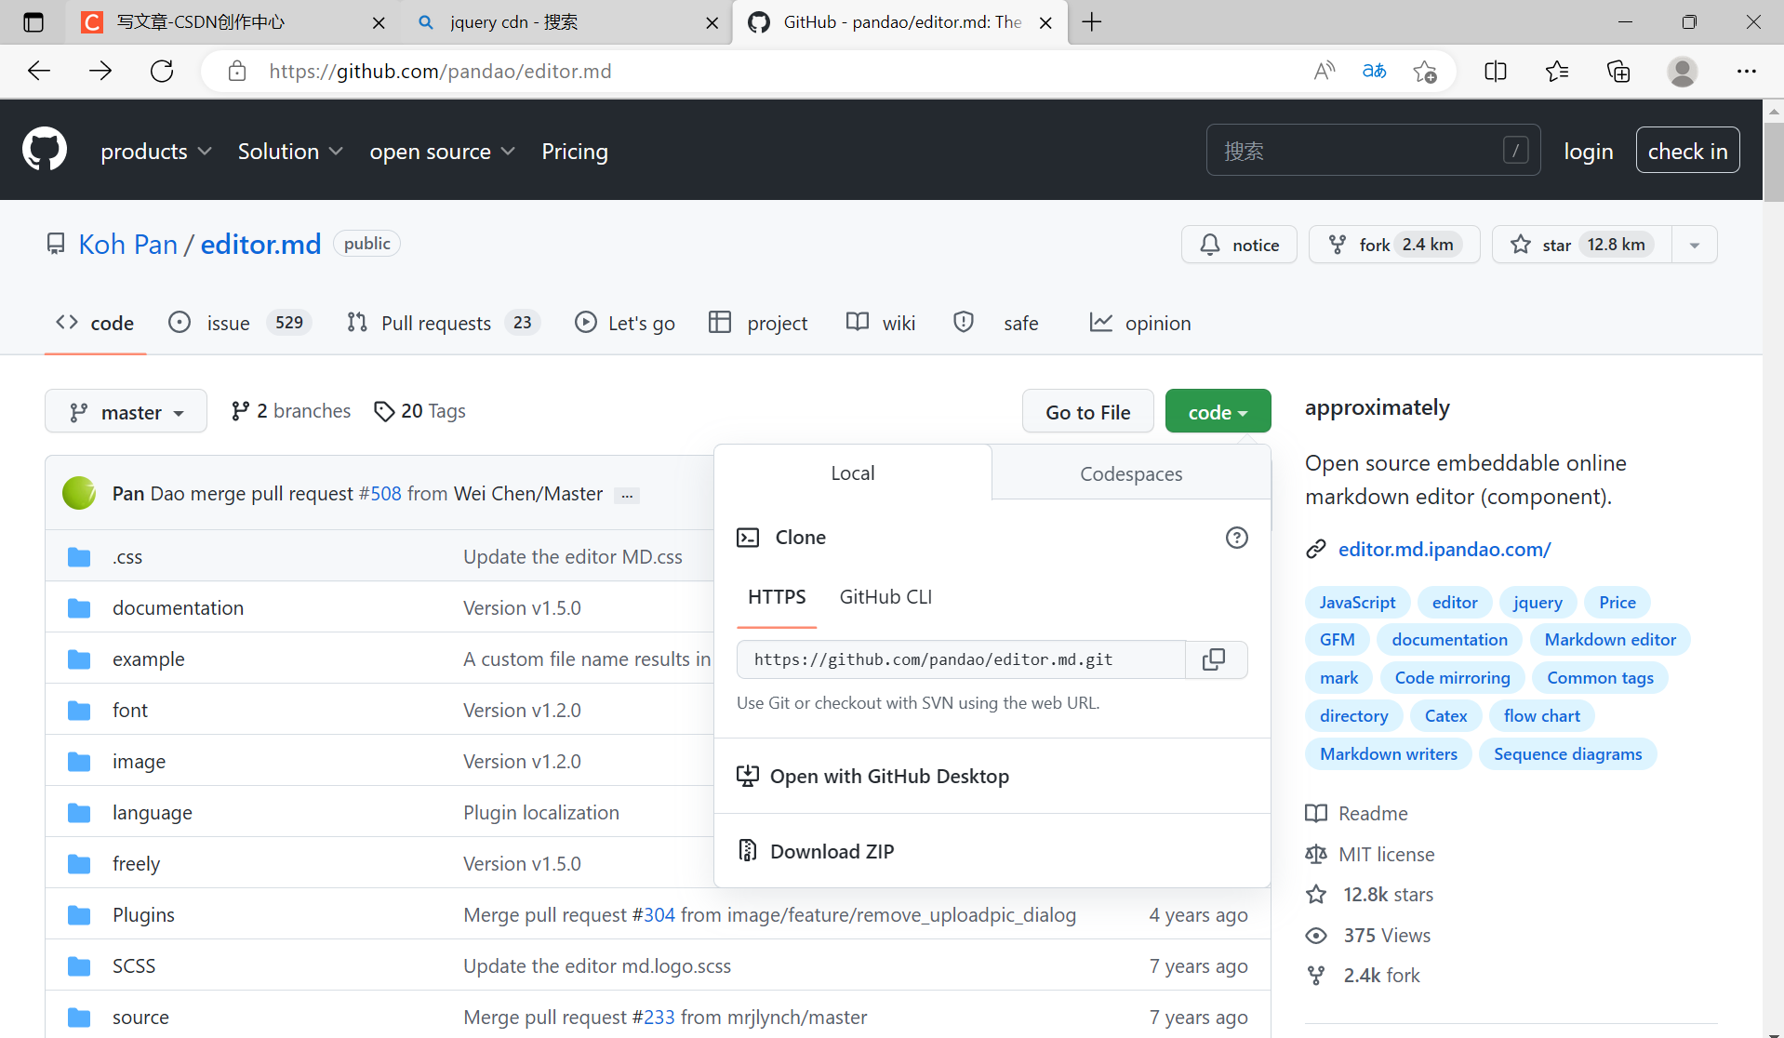Image resolution: width=1784 pixels, height=1038 pixels.
Task: Open clone help question mark icon
Action: click(1236, 538)
